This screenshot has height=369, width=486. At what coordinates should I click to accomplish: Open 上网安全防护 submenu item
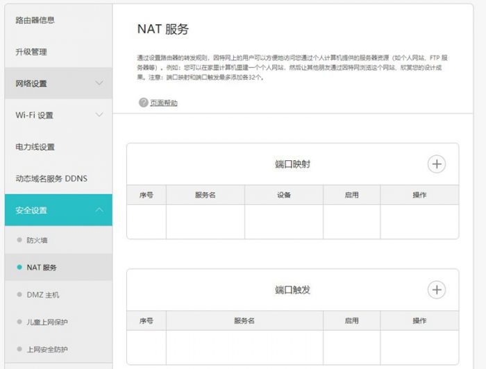click(47, 349)
